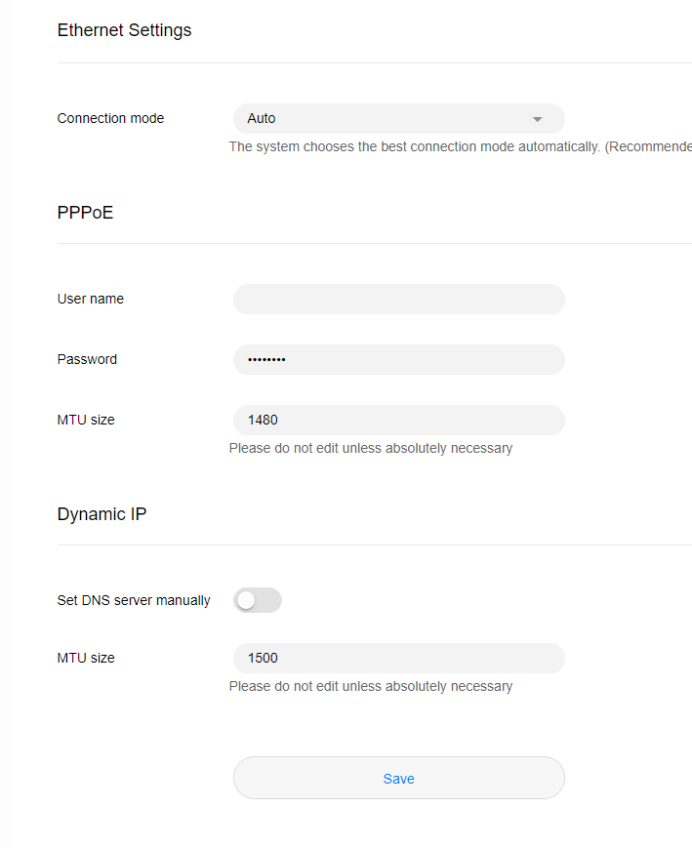Click the Connection mode label
Viewport: 692px width, 848px height.
tap(110, 118)
